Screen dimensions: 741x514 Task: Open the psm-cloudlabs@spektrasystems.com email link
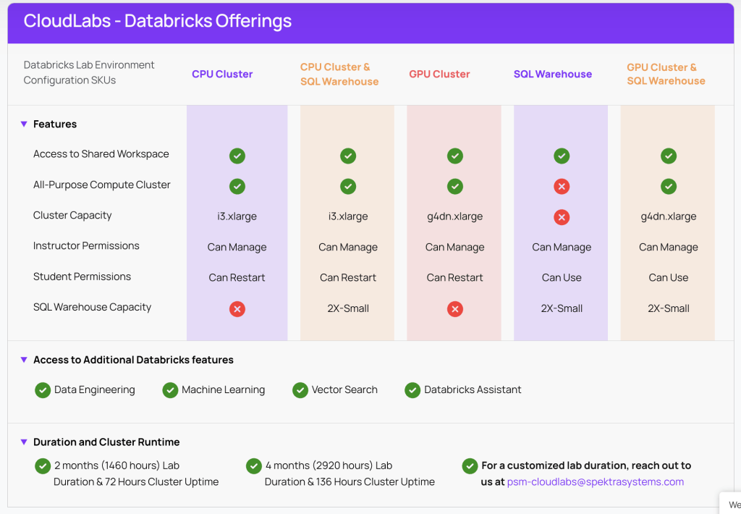coord(595,482)
